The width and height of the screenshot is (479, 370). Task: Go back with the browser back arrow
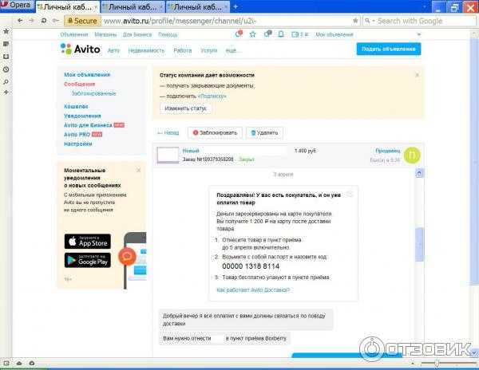click(20, 21)
